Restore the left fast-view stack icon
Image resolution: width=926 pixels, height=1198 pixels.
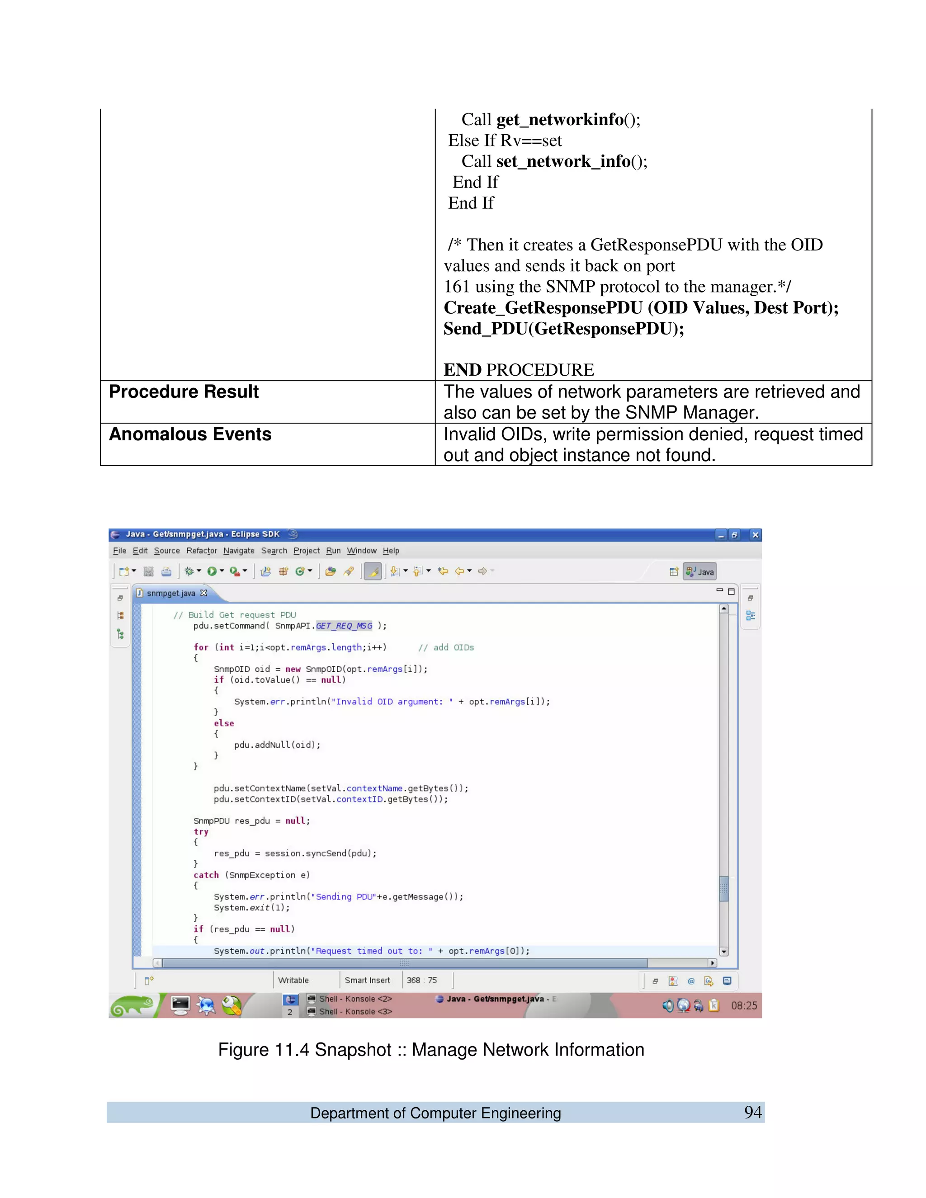tap(120, 599)
